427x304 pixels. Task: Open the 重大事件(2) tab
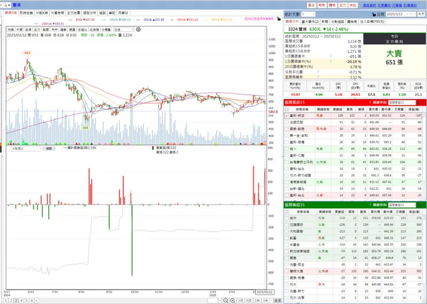(310, 22)
